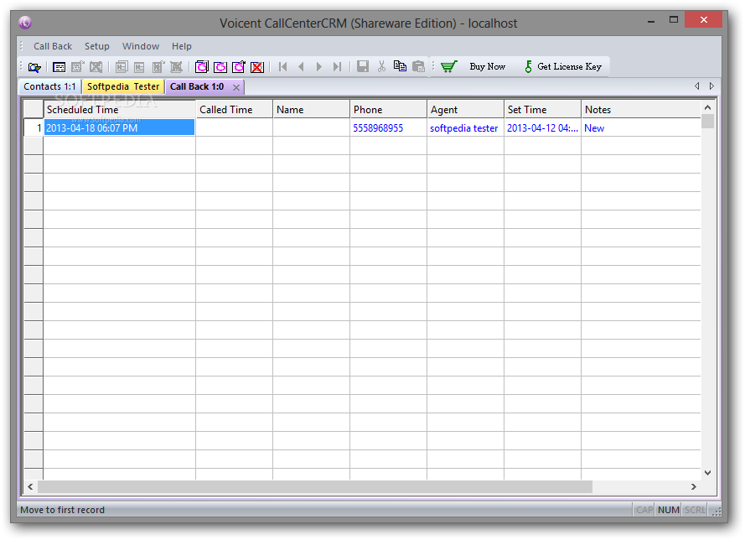The width and height of the screenshot is (745, 540).
Task: Select row header number 1
Action: [x=34, y=127]
